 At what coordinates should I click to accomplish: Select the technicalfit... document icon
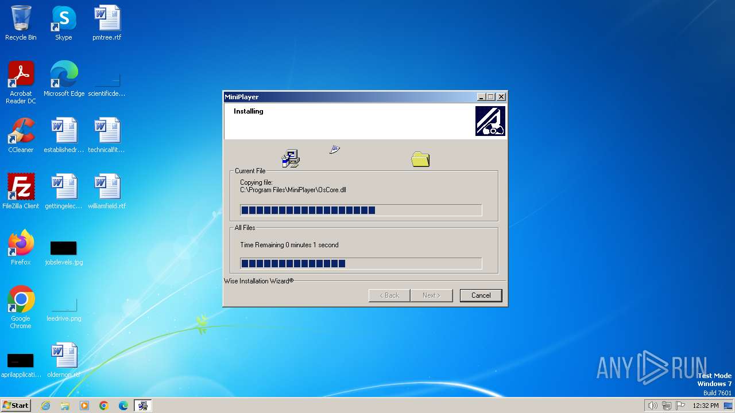107,135
